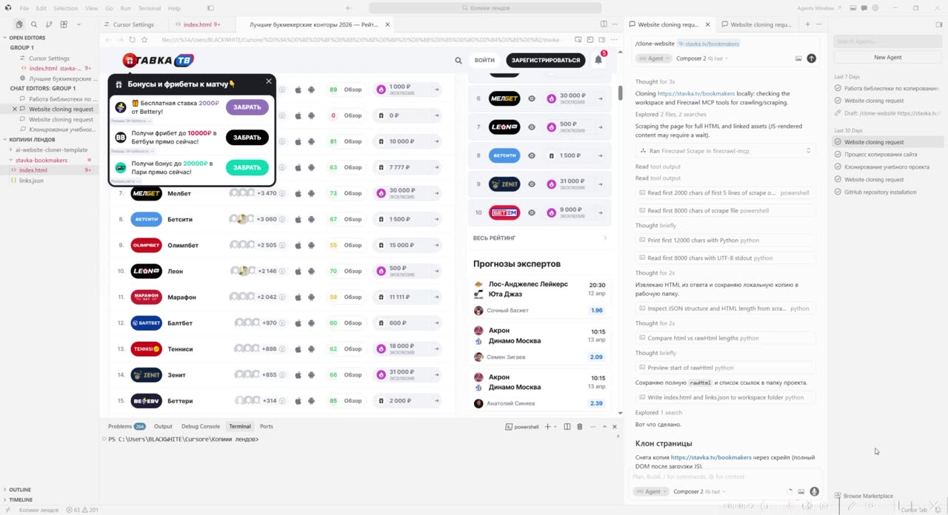Screen dimensions: 948x515
Task: Expand the ai-website-cloner-template folder
Action: [x=51, y=149]
